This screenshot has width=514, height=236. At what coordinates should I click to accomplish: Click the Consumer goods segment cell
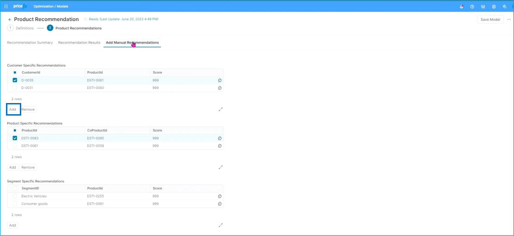(x=35, y=204)
